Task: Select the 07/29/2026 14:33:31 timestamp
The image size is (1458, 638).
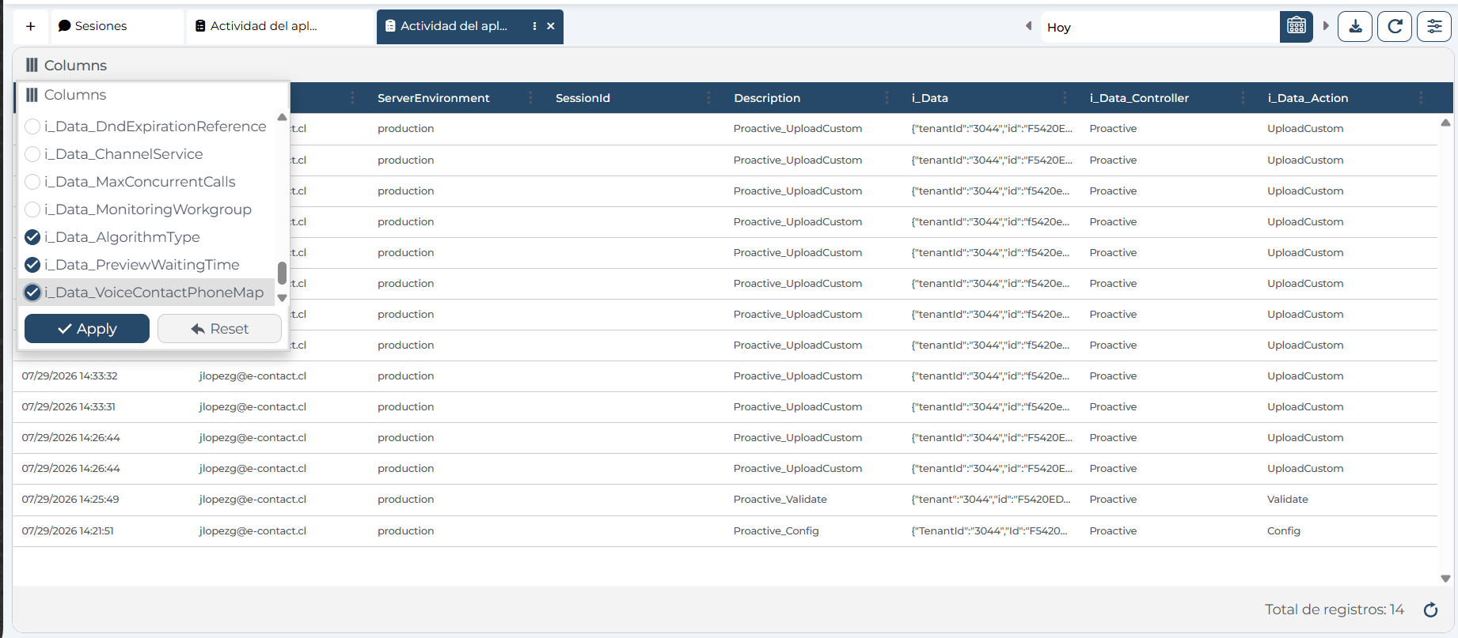Action: click(68, 407)
